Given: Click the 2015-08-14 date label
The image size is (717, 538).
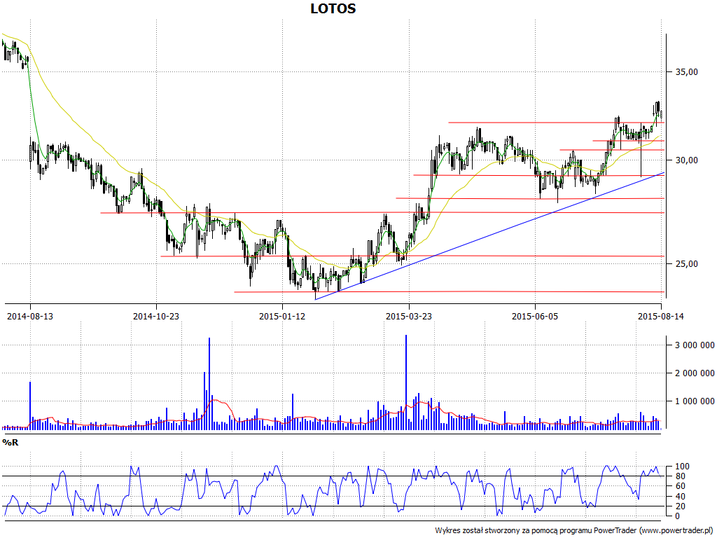Looking at the screenshot, I should [661, 316].
